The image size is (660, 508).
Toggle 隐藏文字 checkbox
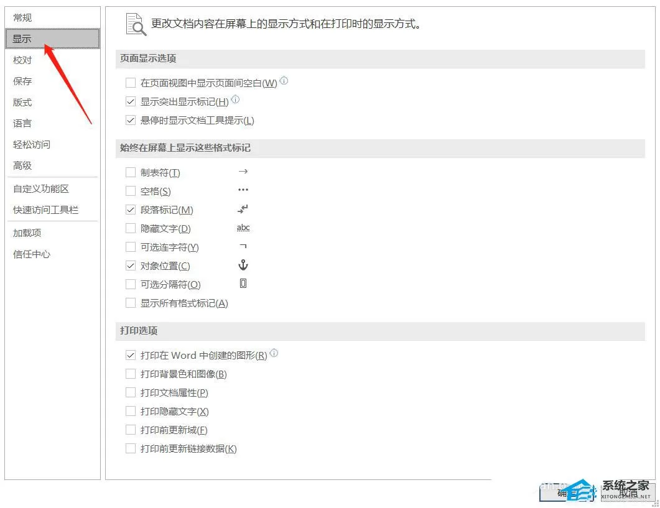131,229
